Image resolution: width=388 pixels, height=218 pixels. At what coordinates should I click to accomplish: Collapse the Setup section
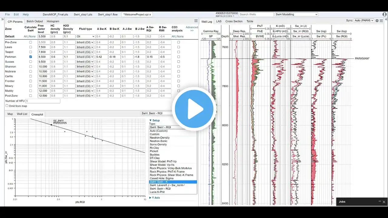pos(154,121)
